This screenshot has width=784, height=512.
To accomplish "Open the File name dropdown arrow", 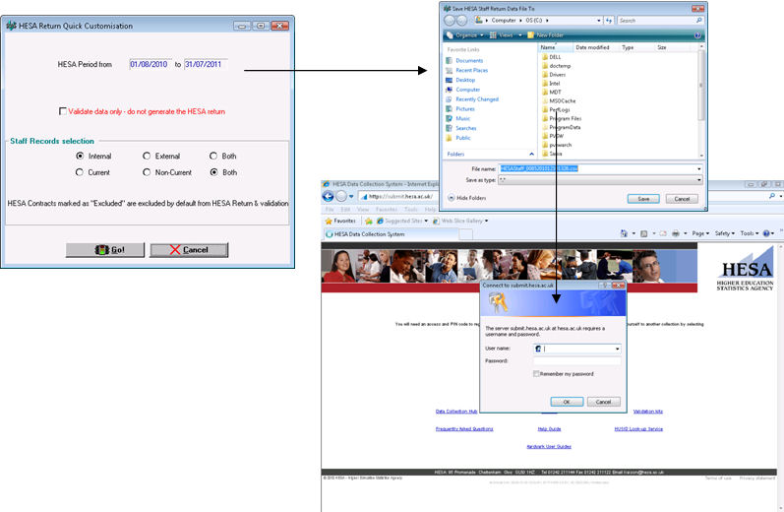I will (698, 168).
